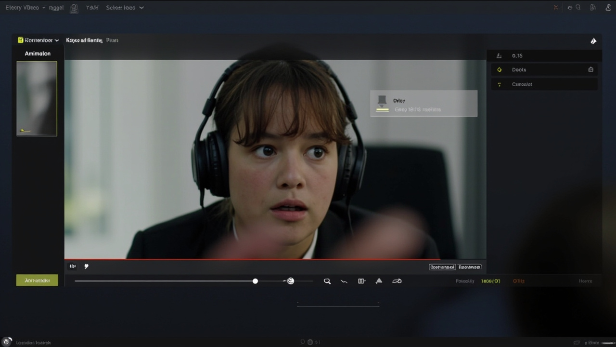The image size is (616, 347).
Task: Select the 0.TS row in the right panel
Action: tap(544, 56)
